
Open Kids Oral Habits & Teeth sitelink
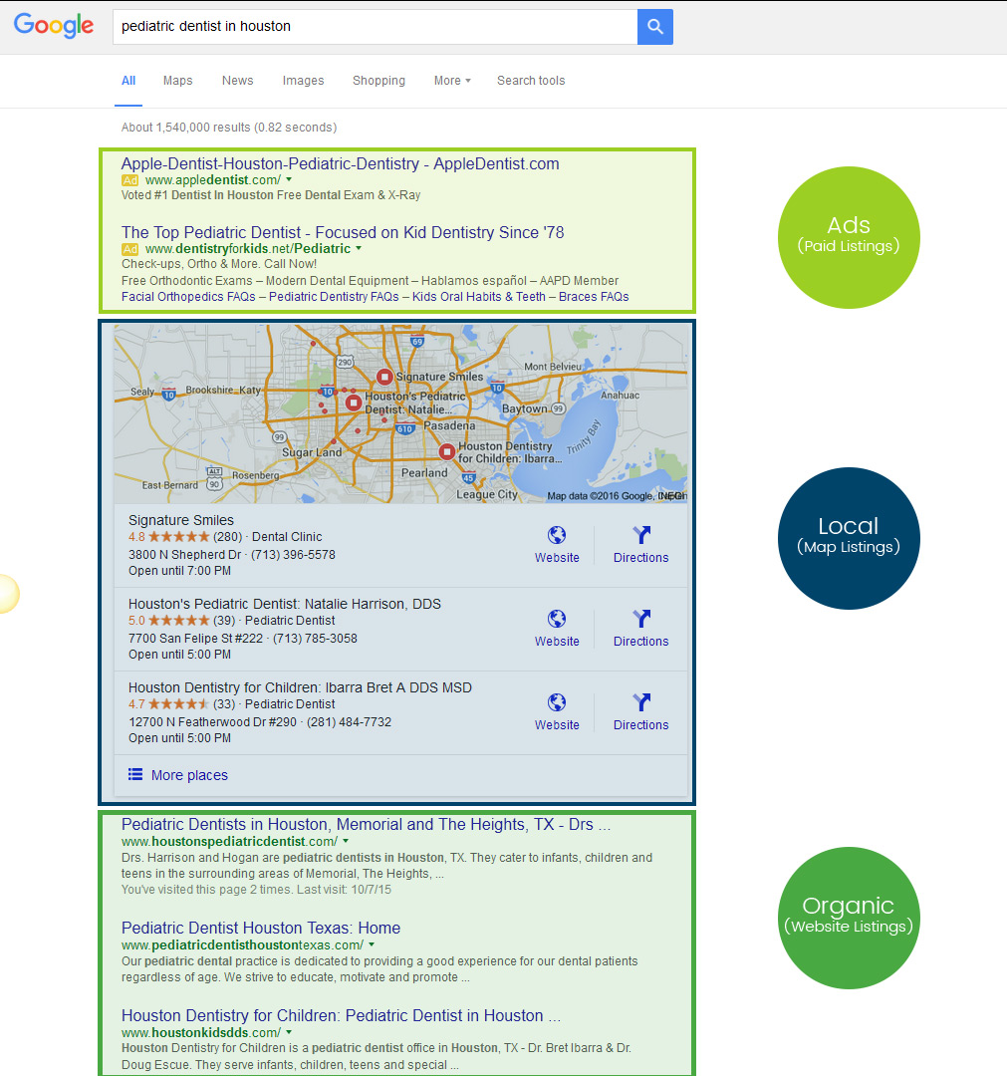click(x=479, y=297)
